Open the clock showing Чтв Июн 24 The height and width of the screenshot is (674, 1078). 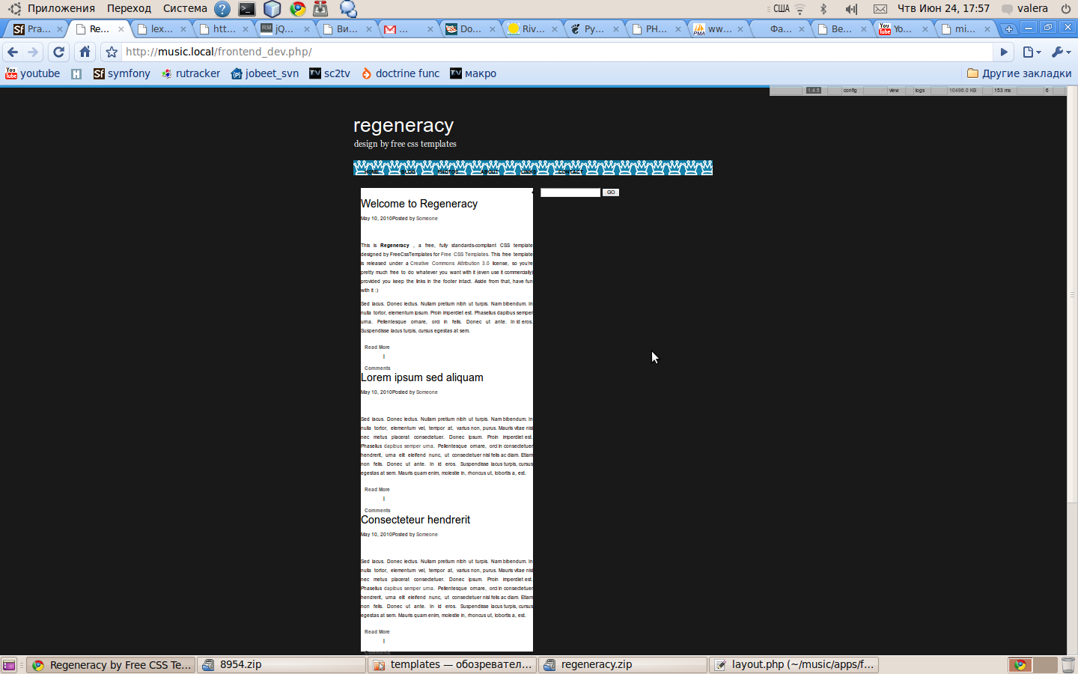click(943, 8)
